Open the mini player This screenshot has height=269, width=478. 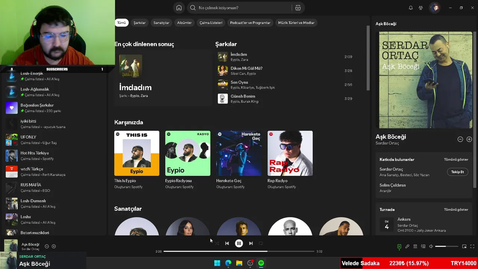point(464,247)
